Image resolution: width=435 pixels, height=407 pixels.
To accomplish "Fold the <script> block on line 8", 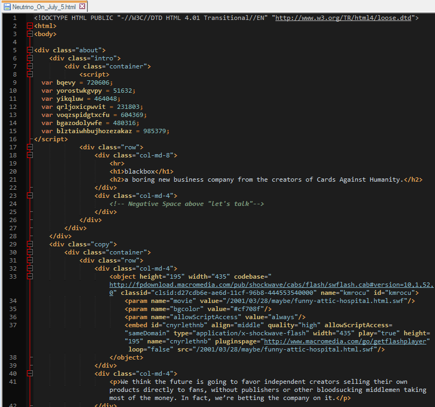I will click(30, 74).
